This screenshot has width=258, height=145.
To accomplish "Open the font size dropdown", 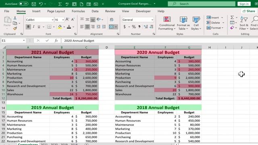I will pyautogui.click(x=63, y=20).
